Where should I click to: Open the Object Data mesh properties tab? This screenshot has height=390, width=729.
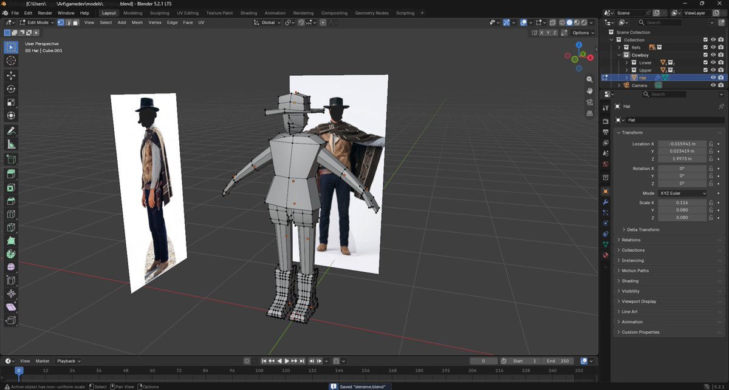click(x=605, y=244)
